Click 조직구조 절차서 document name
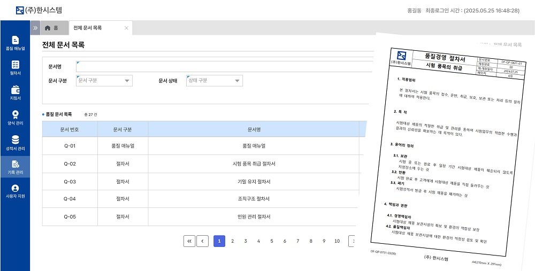The width and height of the screenshot is (535, 271). tap(254, 199)
